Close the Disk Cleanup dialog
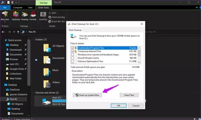Screen dimensions: 201x120 pyautogui.click(x=142, y=24)
